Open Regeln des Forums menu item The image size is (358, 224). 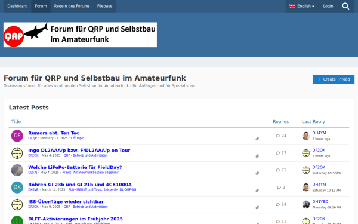[x=72, y=6]
